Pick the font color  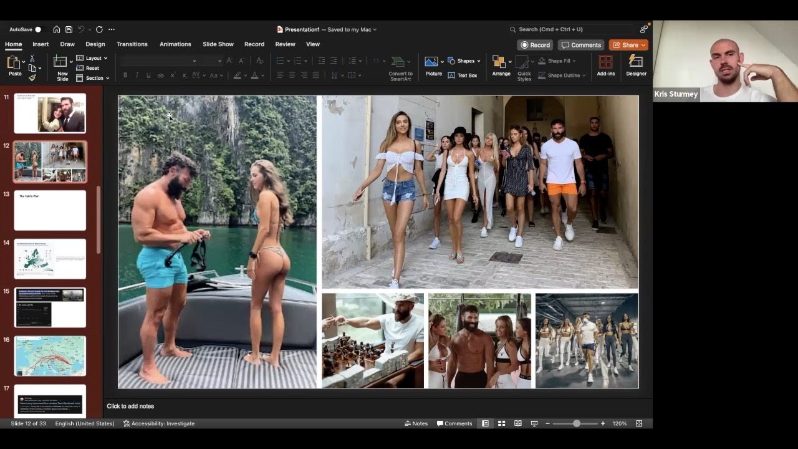pyautogui.click(x=254, y=75)
